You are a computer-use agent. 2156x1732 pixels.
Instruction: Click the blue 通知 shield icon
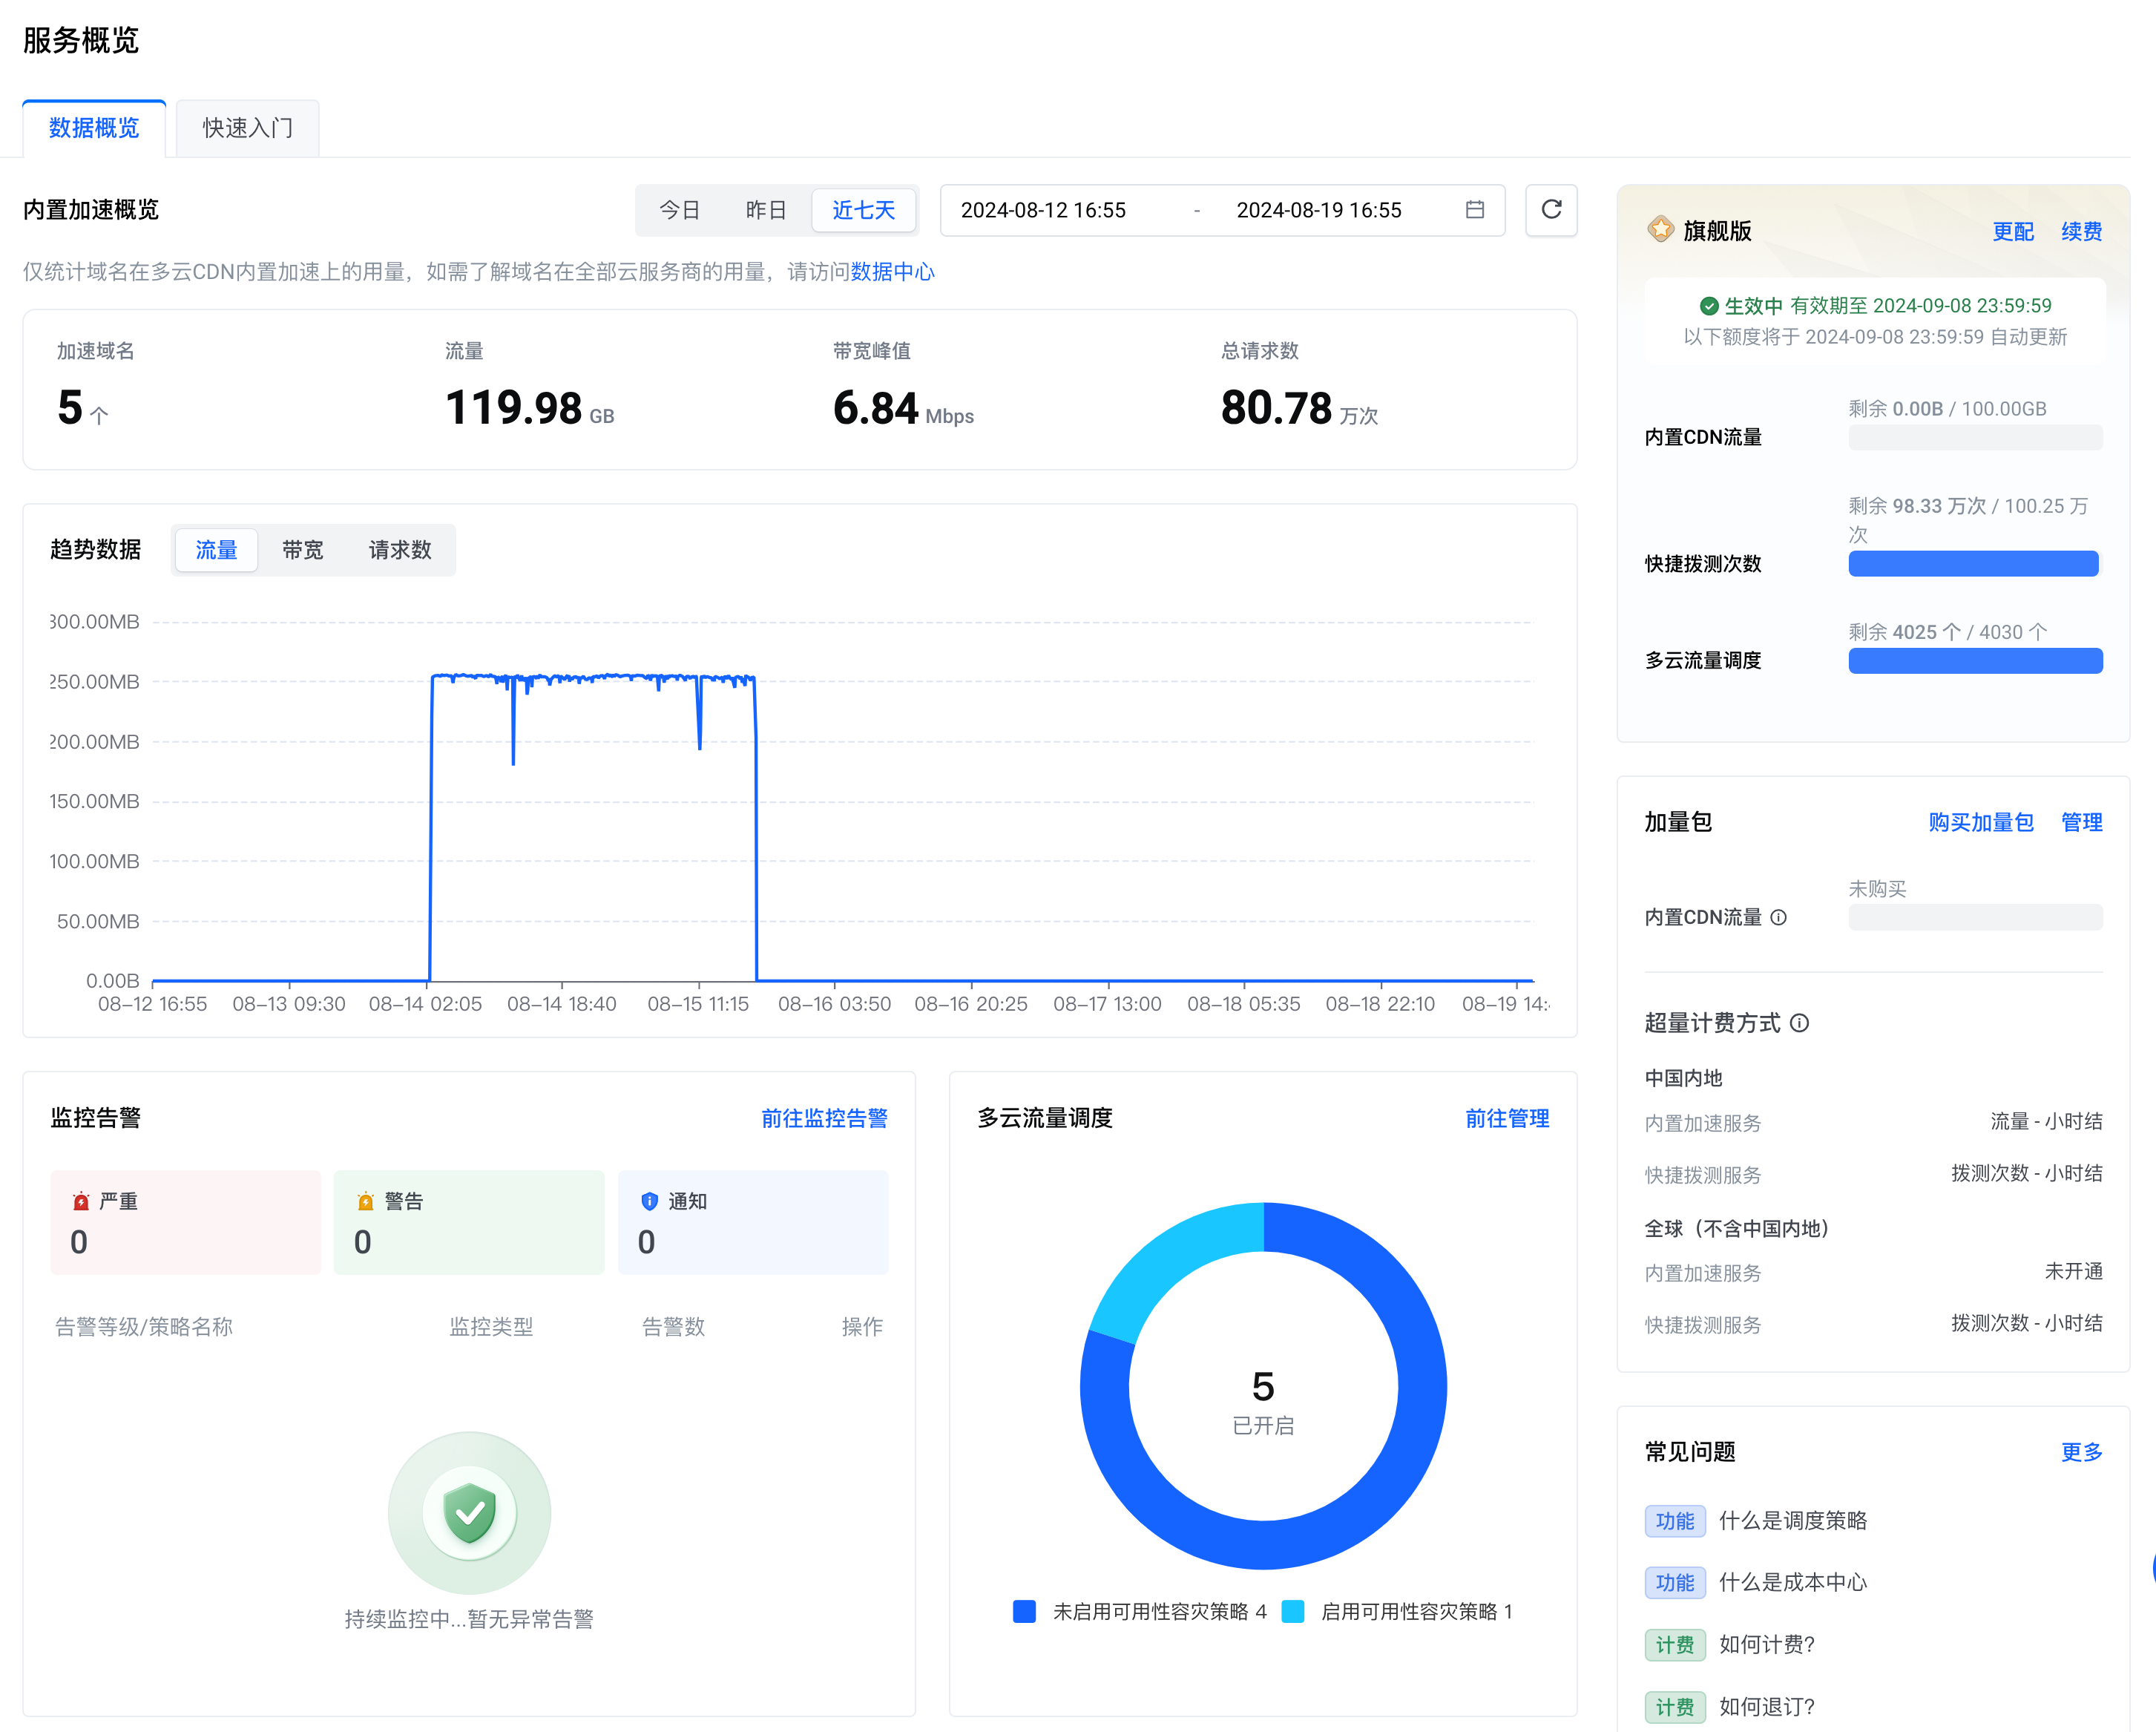coord(649,1201)
